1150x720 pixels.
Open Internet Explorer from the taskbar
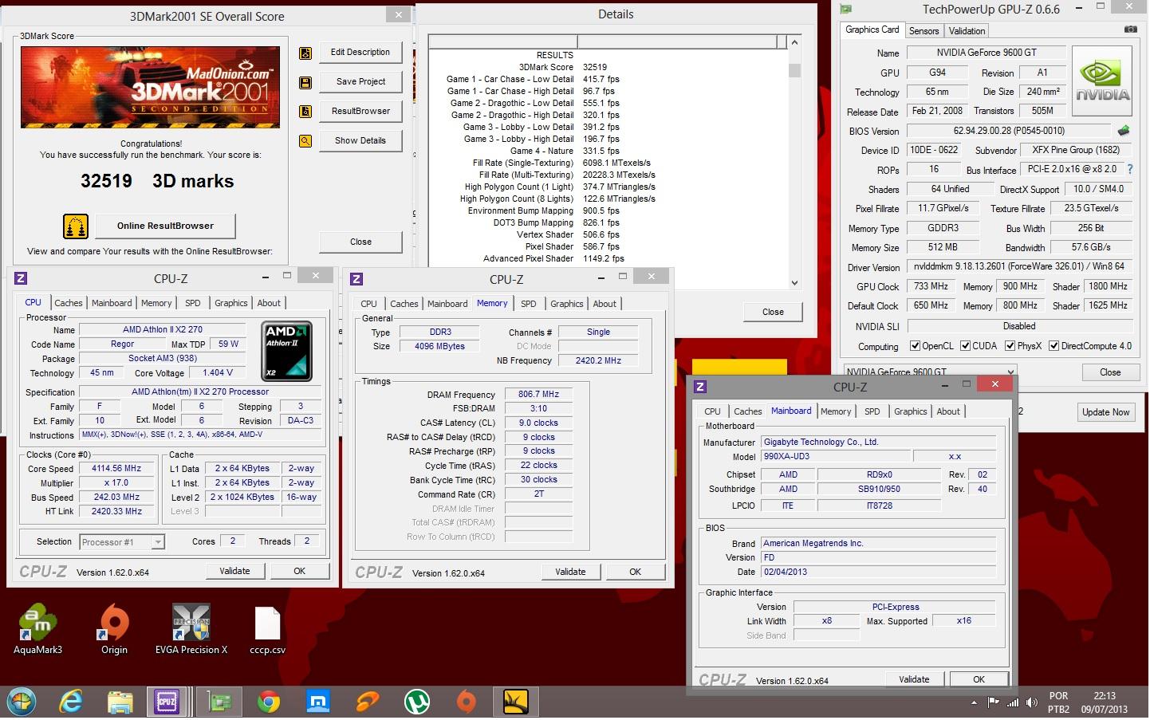click(71, 702)
